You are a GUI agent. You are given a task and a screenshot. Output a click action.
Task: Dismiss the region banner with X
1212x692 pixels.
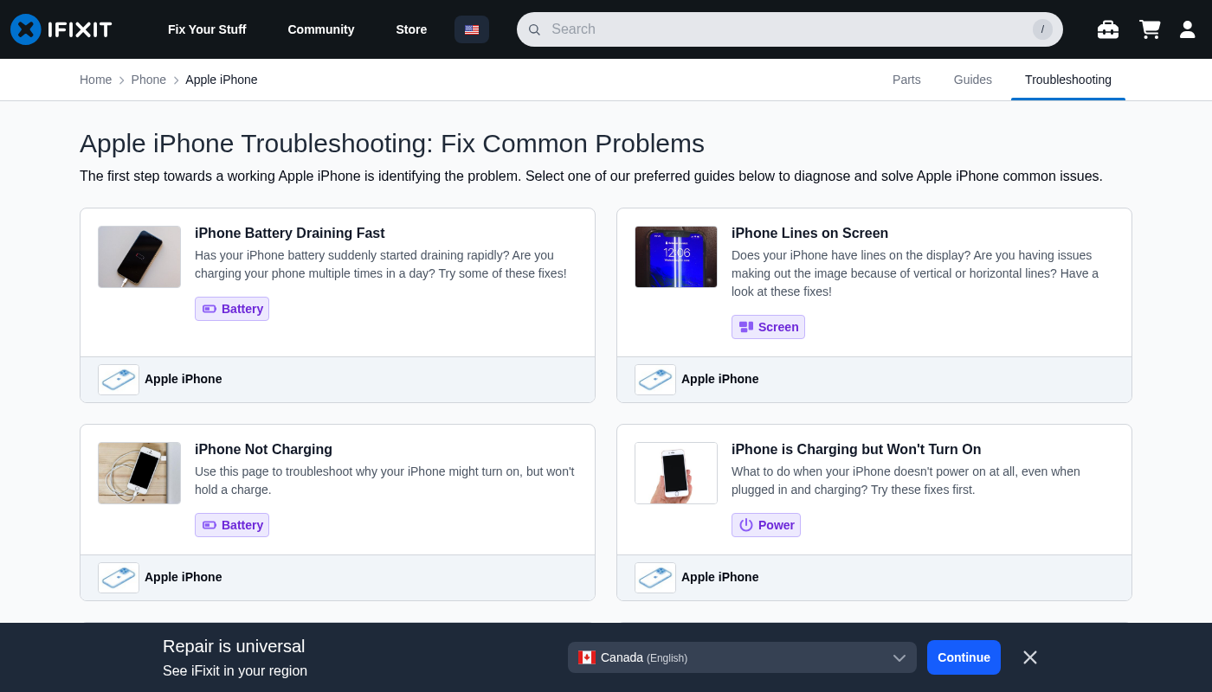[1029, 657]
